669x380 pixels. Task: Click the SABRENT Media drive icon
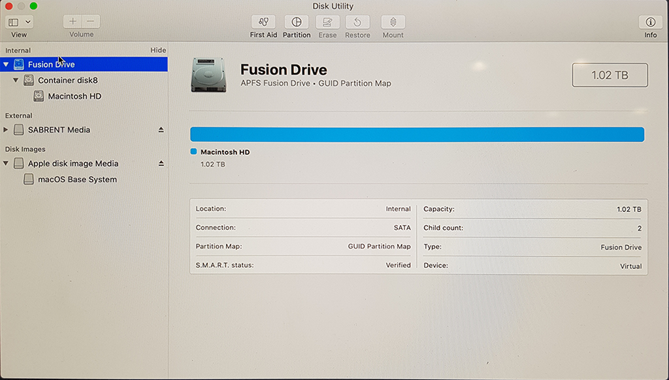click(19, 130)
